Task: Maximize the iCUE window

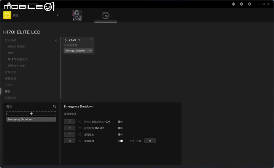Action: pos(263,4)
